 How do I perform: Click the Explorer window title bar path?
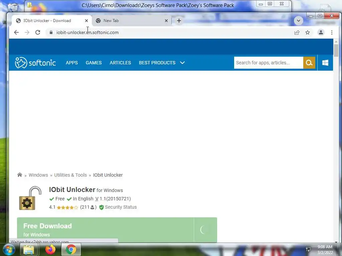[158, 5]
